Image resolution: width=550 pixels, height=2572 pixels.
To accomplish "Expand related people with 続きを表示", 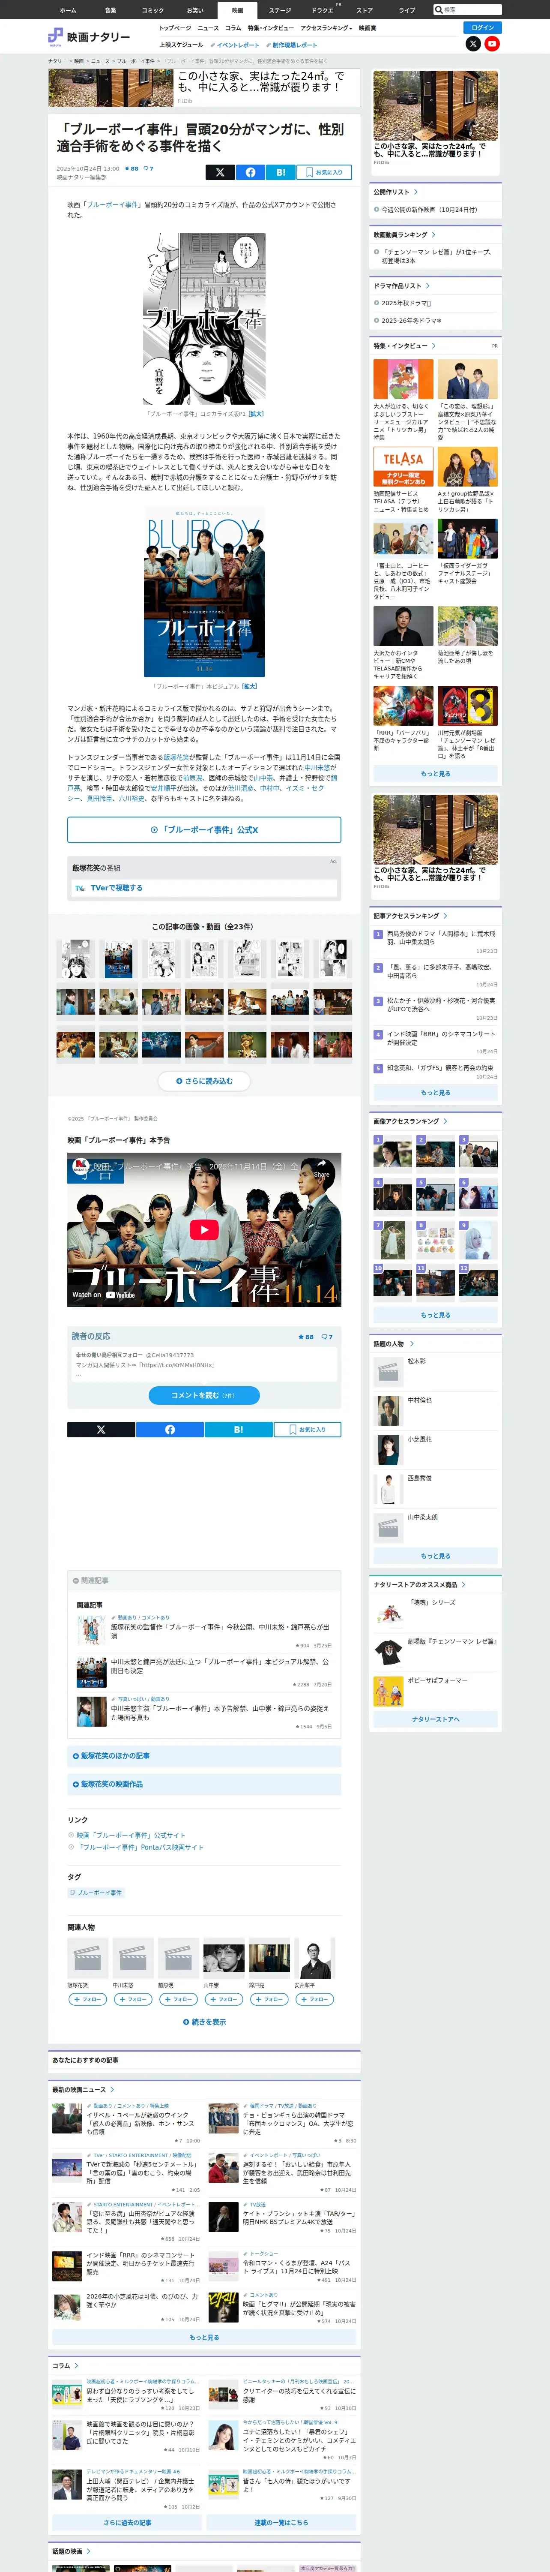I will click(x=205, y=2022).
